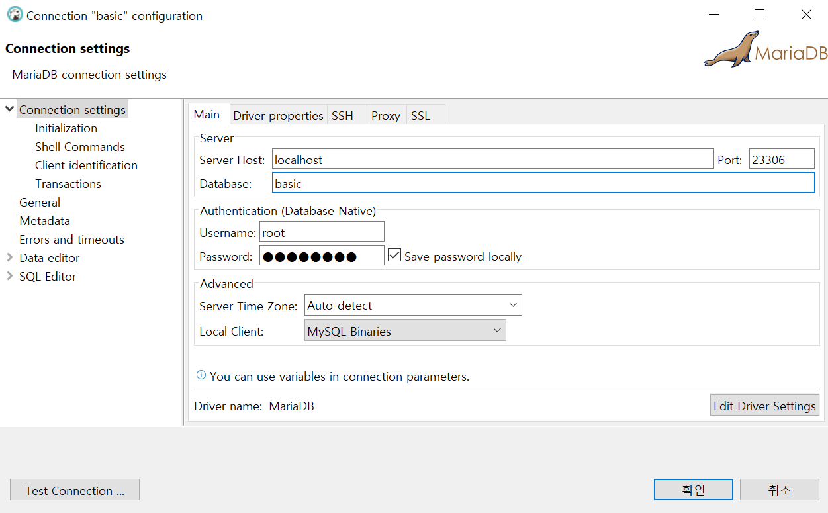Viewport: 828px width, 513px height.
Task: Focus the Database name field
Action: pyautogui.click(x=543, y=183)
